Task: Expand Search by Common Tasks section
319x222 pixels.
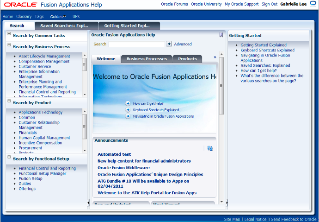Action: click(x=9, y=34)
